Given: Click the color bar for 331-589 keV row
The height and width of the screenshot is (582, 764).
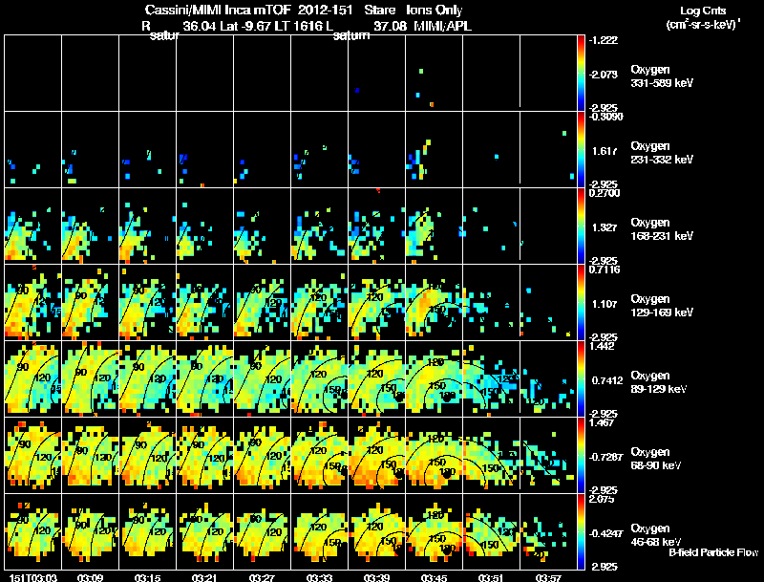Looking at the screenshot, I should [581, 74].
